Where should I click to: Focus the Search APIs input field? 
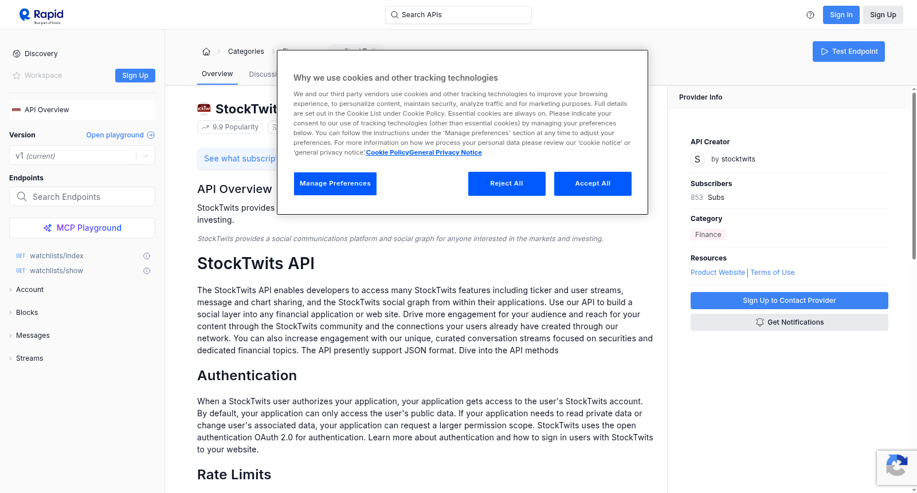point(458,15)
